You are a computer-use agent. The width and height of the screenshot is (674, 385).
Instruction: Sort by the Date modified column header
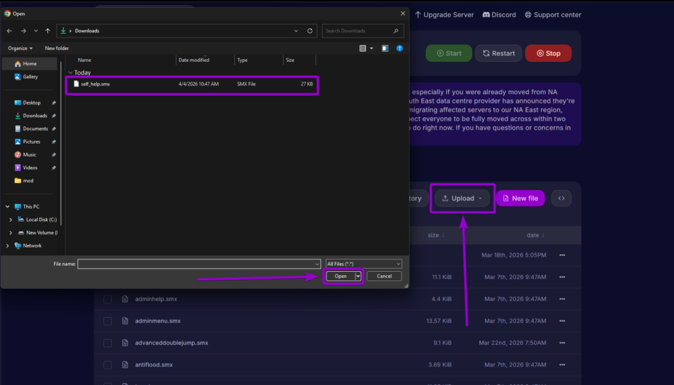tap(194, 60)
